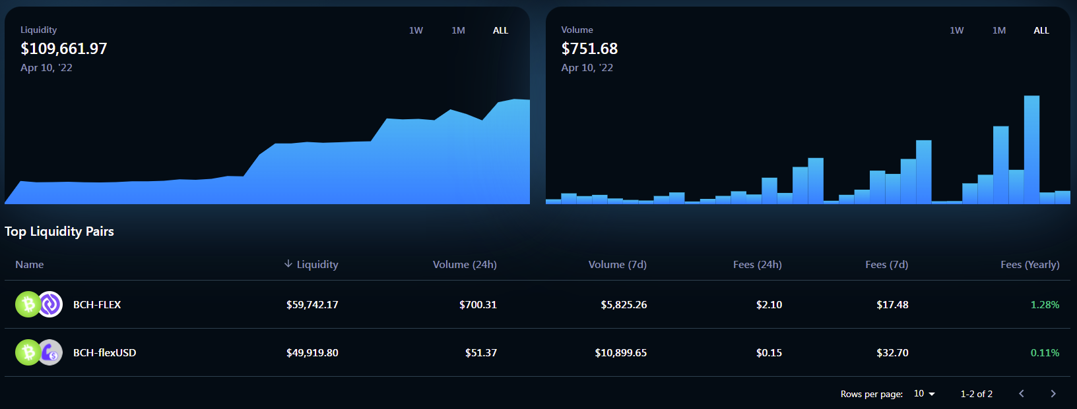Select 1W range on Liquidity chart
The height and width of the screenshot is (409, 1077).
(416, 30)
